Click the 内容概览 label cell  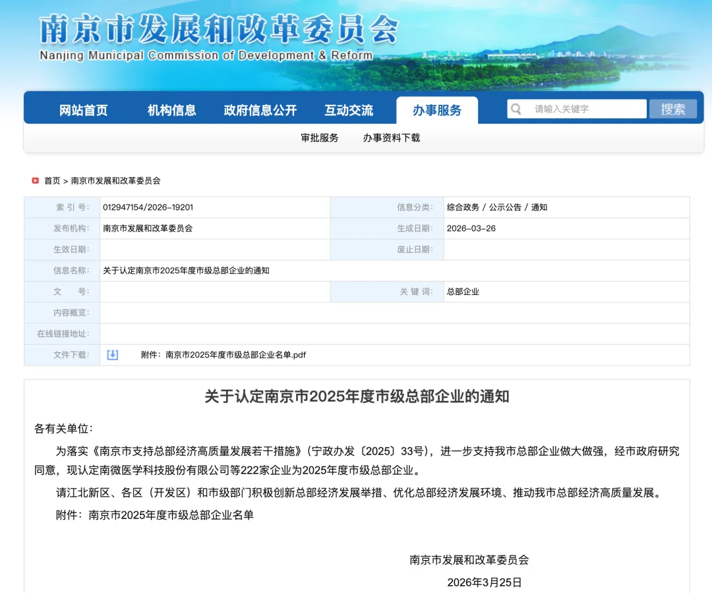click(62, 313)
